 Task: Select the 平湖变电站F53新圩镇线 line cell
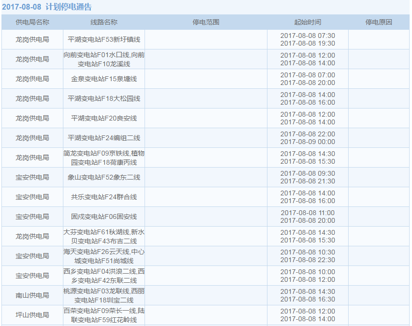(x=104, y=39)
